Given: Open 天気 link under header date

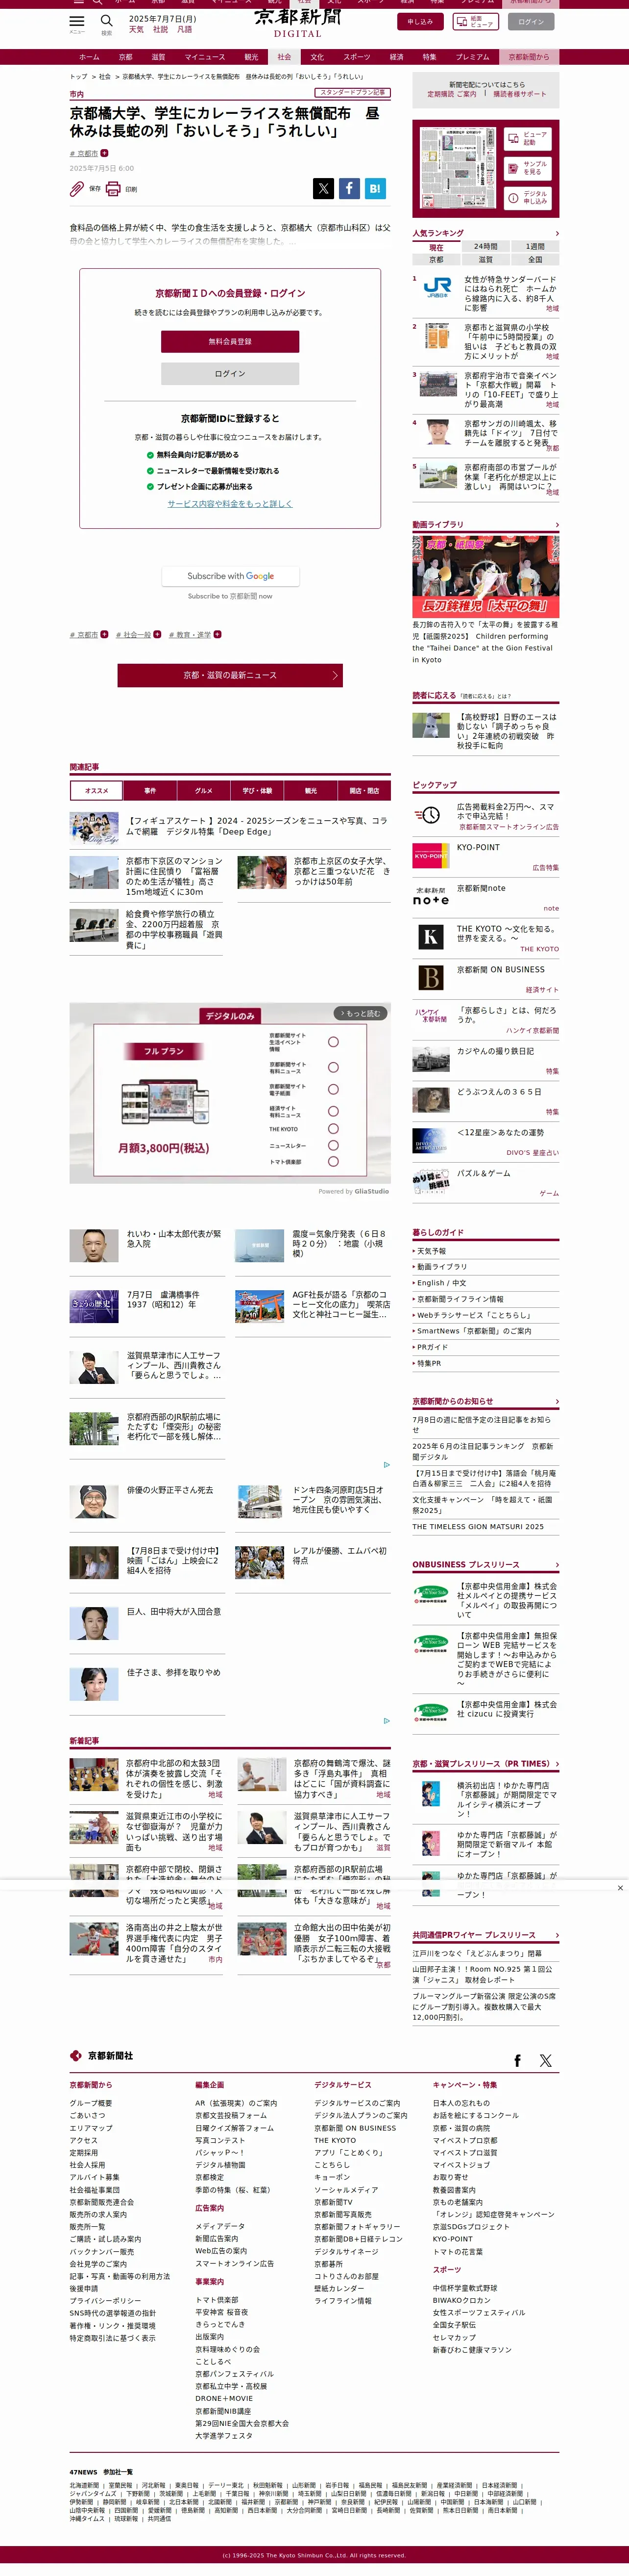Looking at the screenshot, I should [136, 30].
